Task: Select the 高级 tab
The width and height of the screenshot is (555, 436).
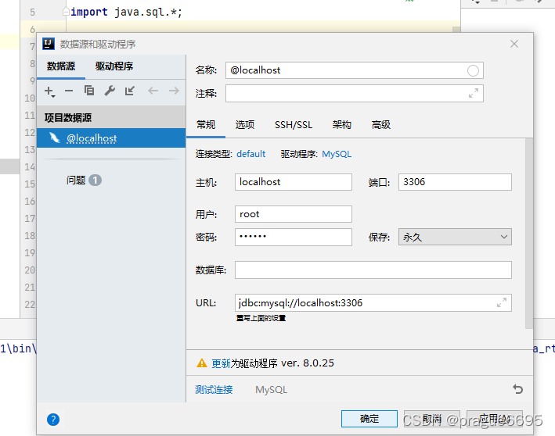Action: click(381, 125)
